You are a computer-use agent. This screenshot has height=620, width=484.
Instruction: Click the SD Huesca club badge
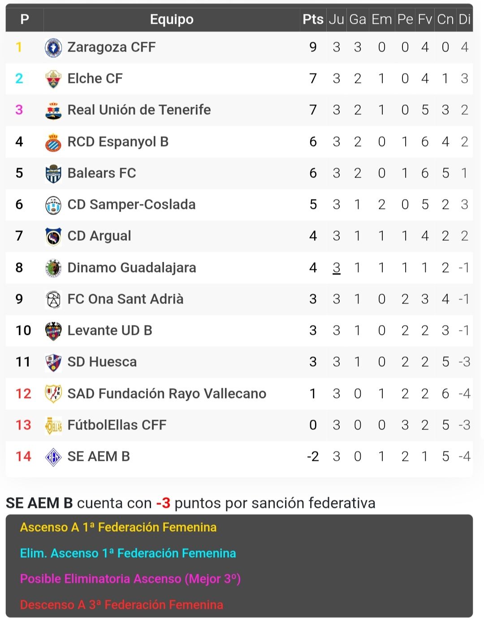point(53,362)
